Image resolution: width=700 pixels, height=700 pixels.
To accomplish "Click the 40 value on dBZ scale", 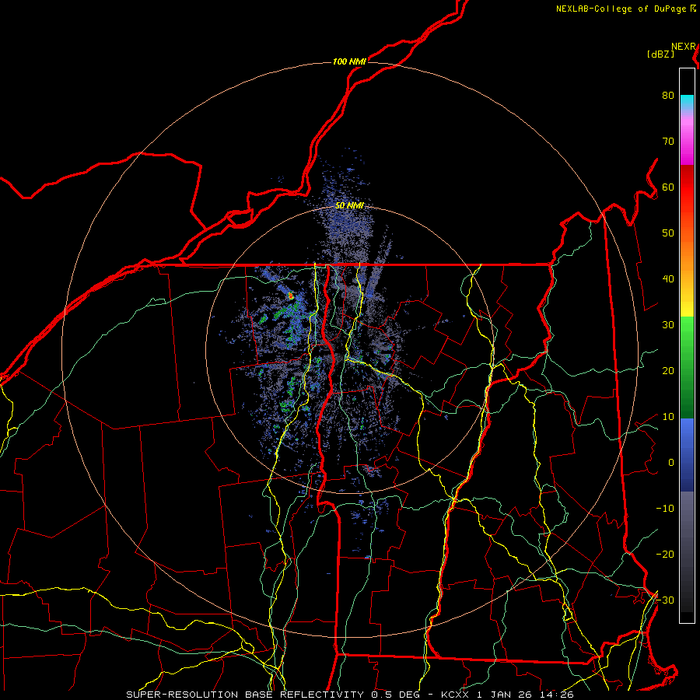I will pos(668,278).
